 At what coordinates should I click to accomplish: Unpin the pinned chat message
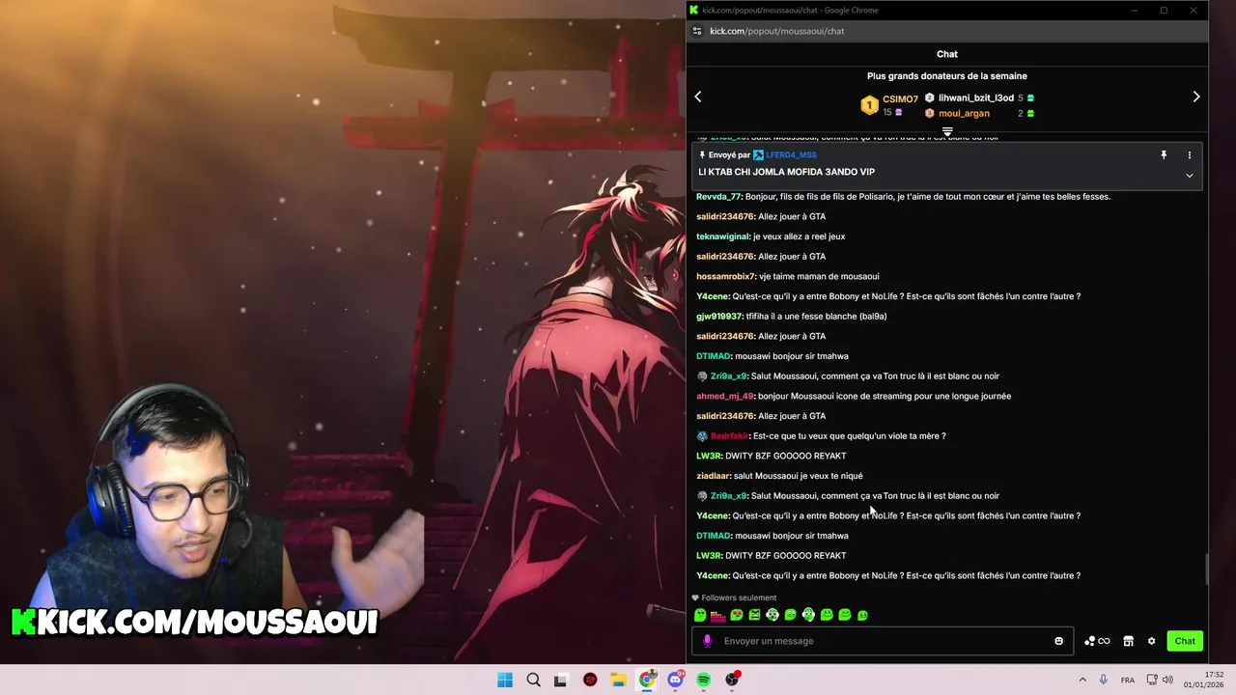coord(1164,154)
